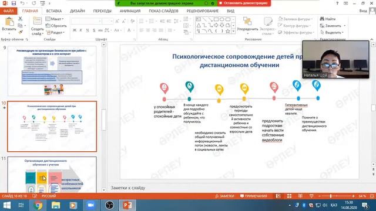Viewport: 376px width, 211px height.
Task: Toggle strikethrough (abc) formatting
Action: click(100, 30)
